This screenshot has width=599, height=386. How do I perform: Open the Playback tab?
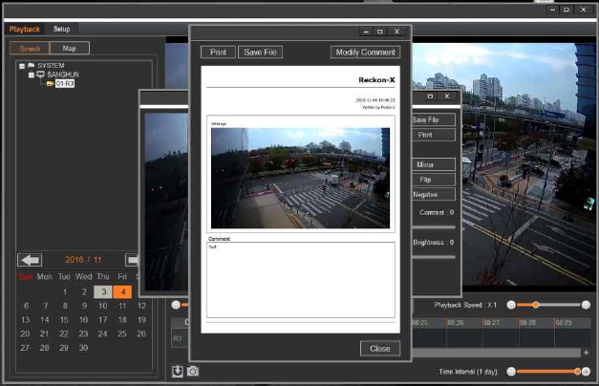coord(25,29)
